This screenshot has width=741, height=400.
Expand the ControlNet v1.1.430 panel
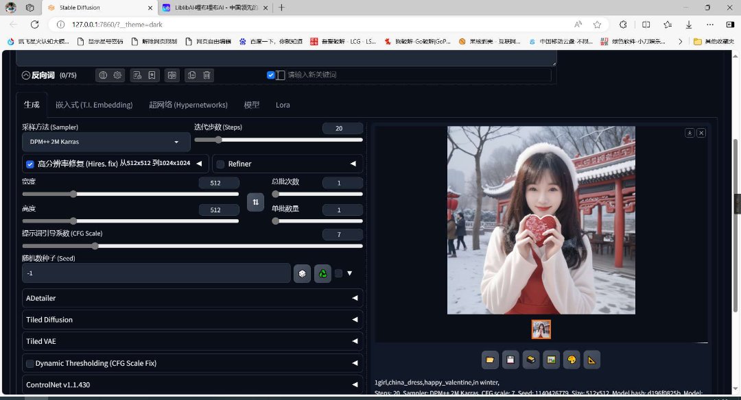click(x=192, y=385)
